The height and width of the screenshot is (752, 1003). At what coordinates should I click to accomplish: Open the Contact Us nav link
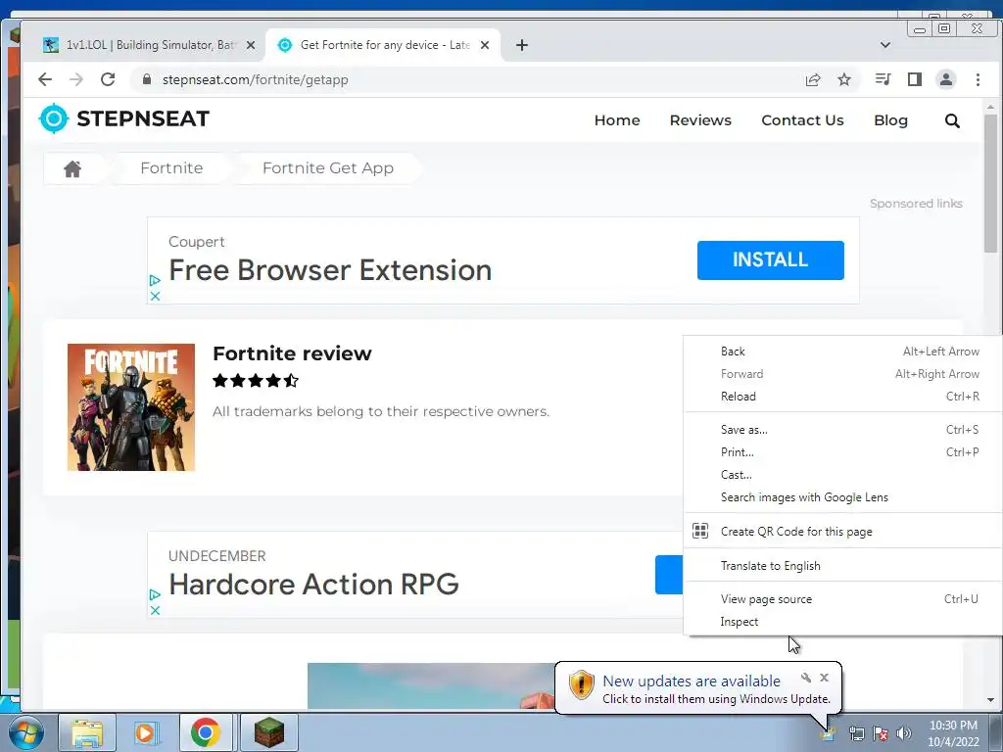(802, 120)
